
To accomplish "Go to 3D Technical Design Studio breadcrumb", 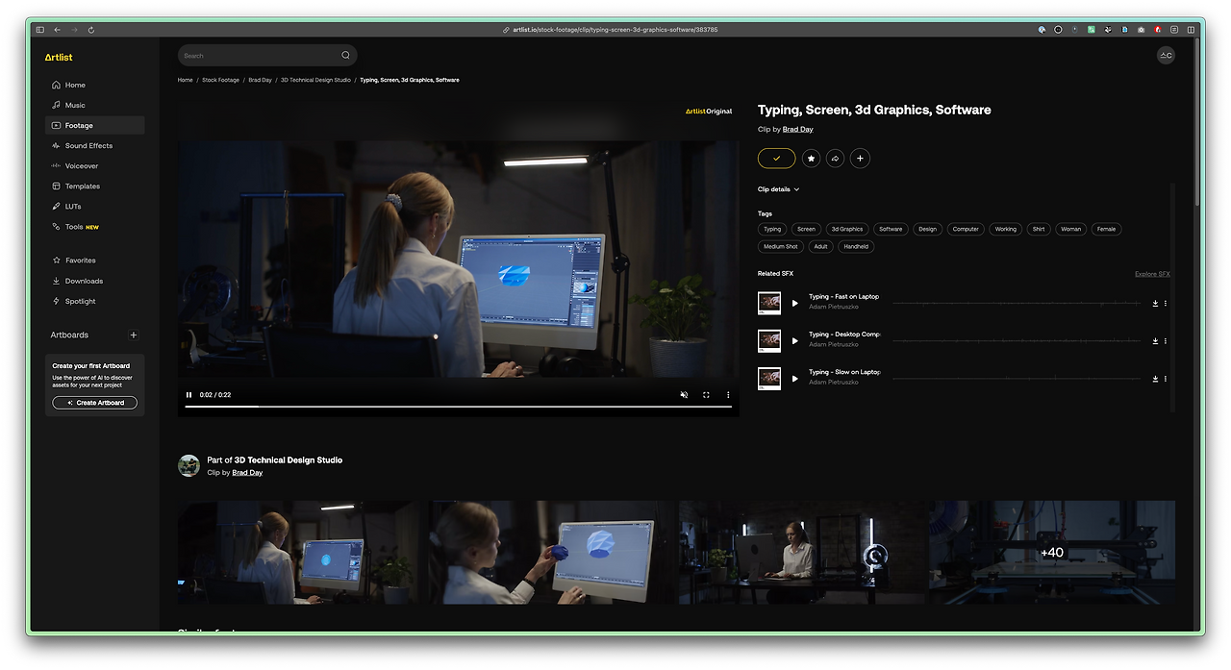I will pos(315,80).
